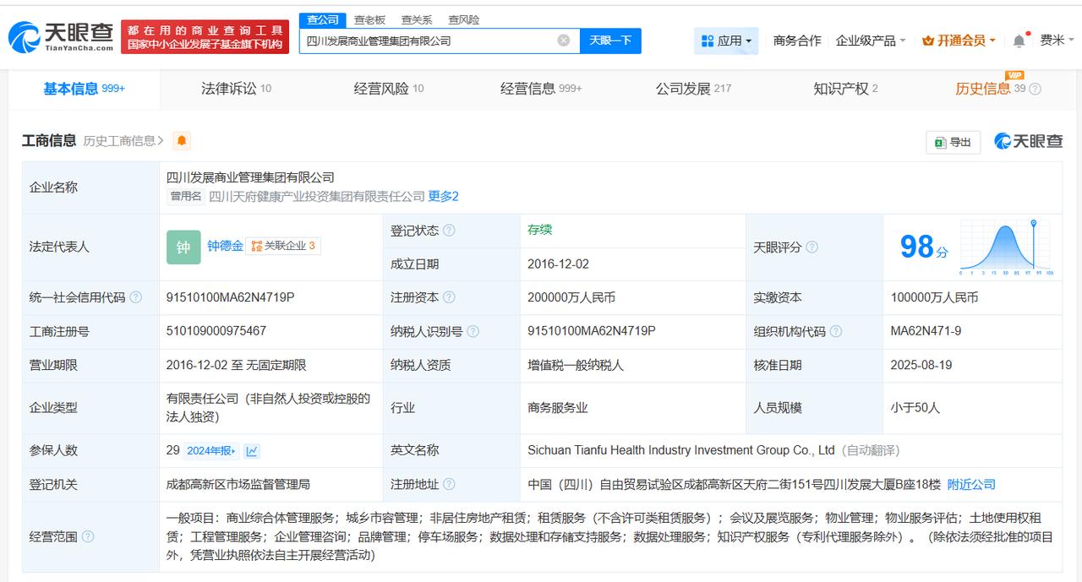Expand 历史工商信息 chevron link

point(123,141)
